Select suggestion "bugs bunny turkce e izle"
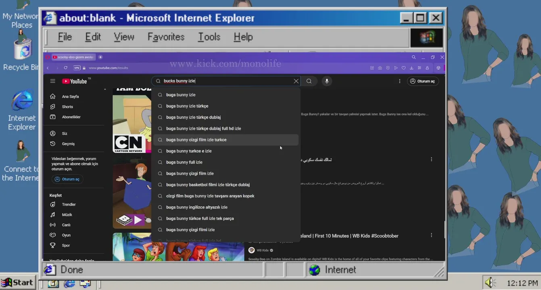541x290 pixels. click(226, 151)
